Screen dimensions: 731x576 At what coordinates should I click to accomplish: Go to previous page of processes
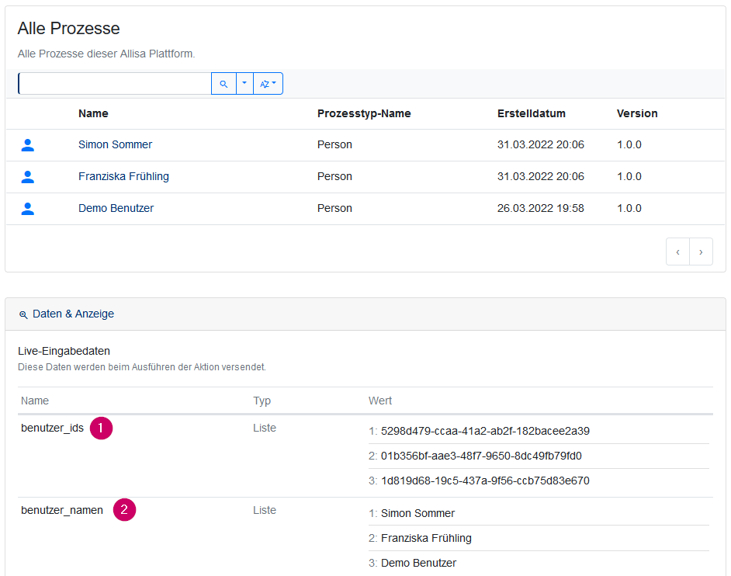[678, 252]
